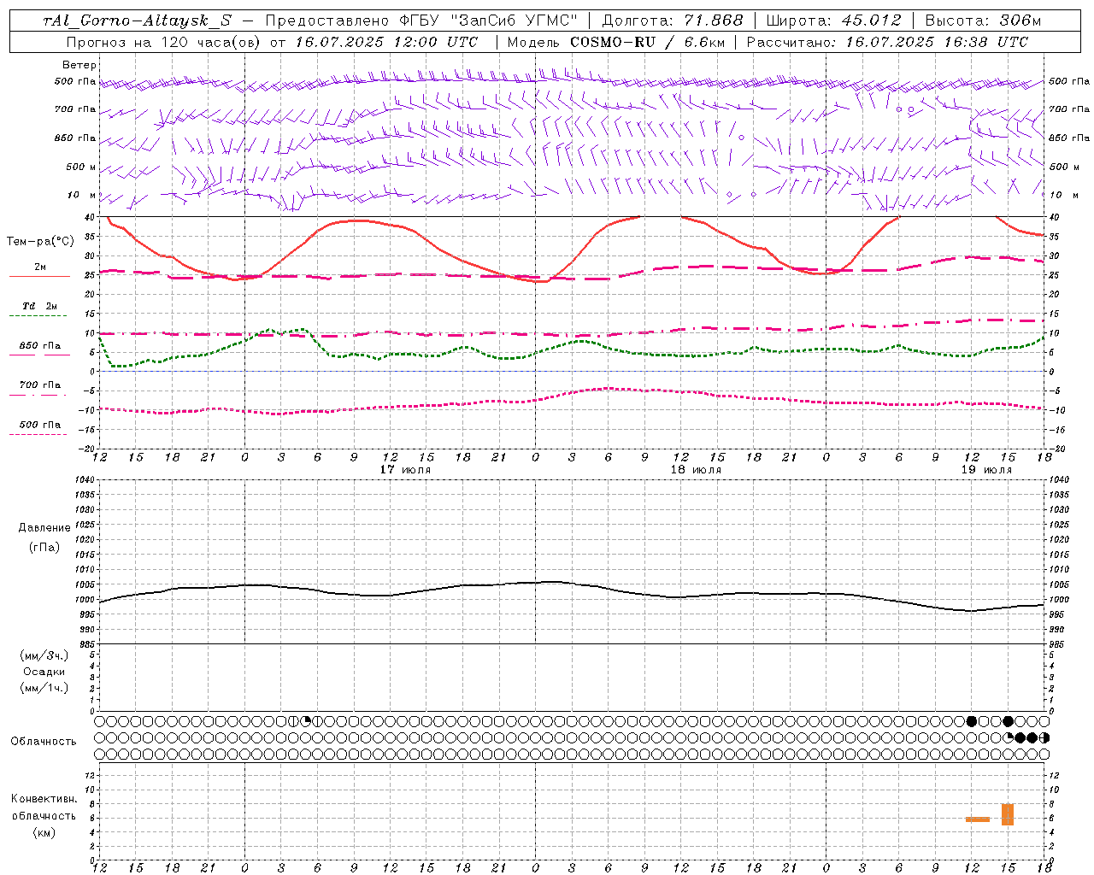Screen dimensions: 1094x875
Task: Click the (гПа) unit under Давление
Action: click(x=44, y=547)
